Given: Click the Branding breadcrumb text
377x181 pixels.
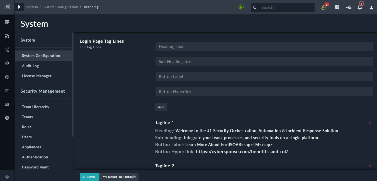Looking at the screenshot, I should click(91, 7).
